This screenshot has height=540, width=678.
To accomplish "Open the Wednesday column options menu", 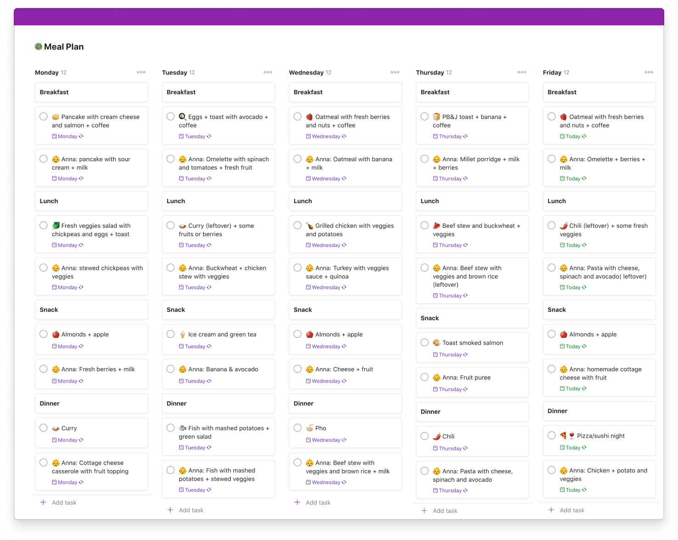I will (395, 72).
